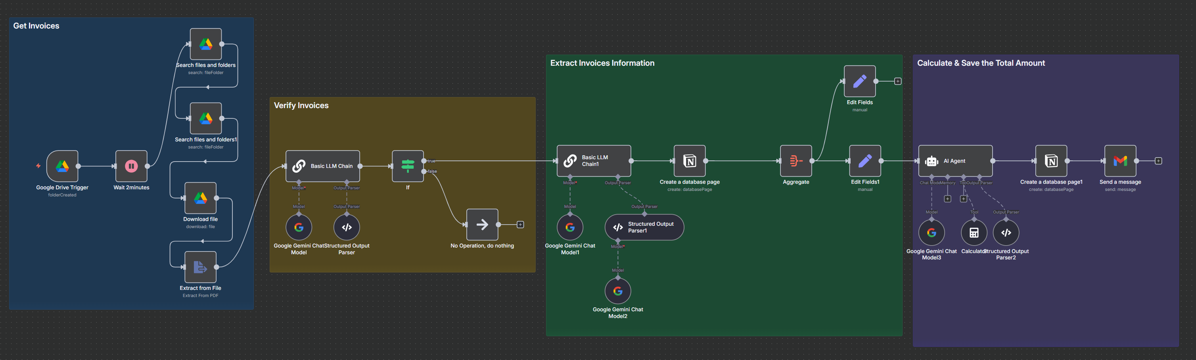Click the Verify Invoices sticky note header

pos(301,106)
